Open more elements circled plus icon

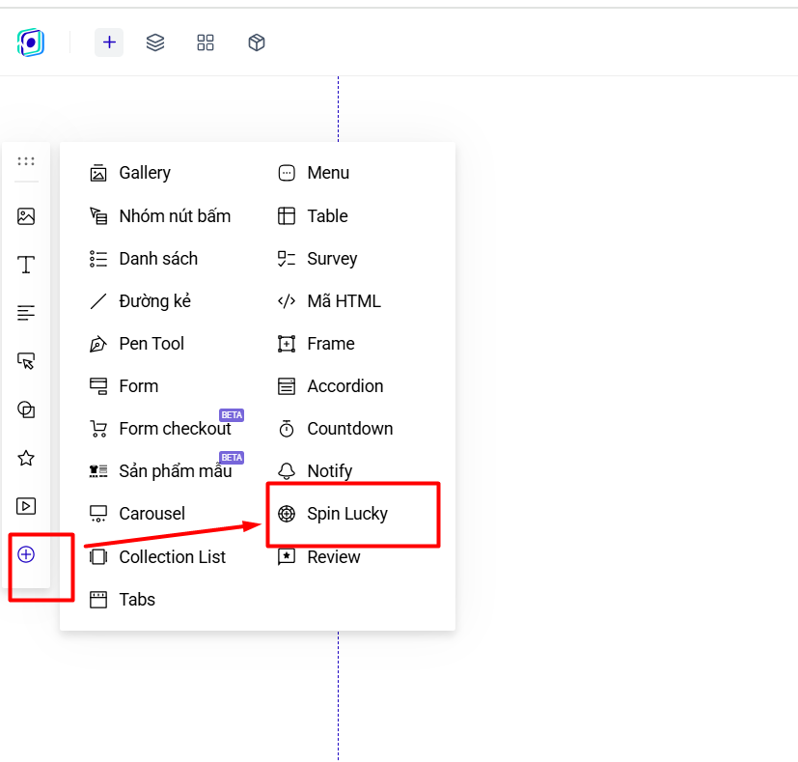(x=26, y=554)
